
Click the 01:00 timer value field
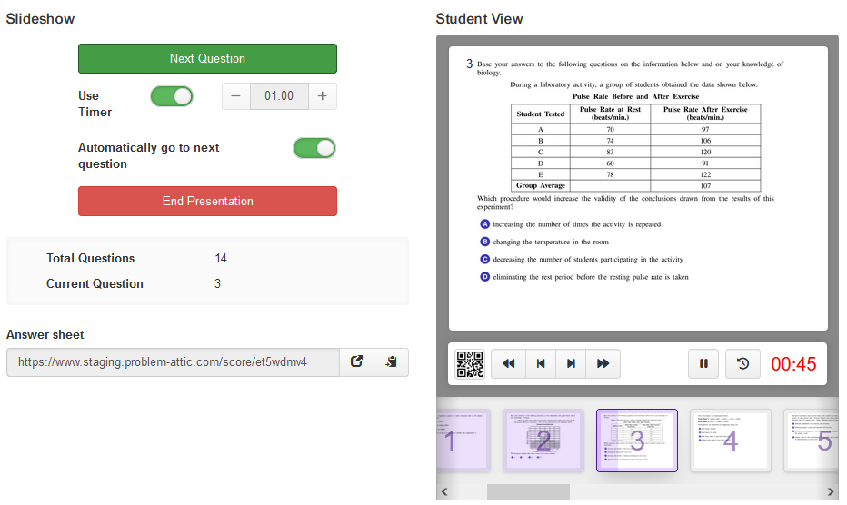pos(279,96)
